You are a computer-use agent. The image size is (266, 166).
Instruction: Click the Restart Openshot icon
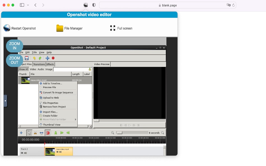7,28
